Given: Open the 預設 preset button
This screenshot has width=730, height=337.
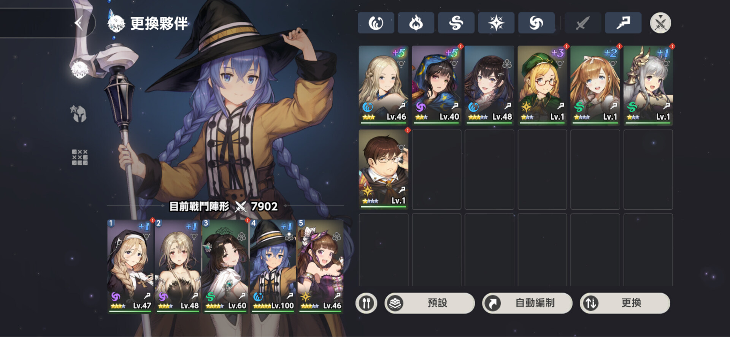Looking at the screenshot, I should point(430,303).
